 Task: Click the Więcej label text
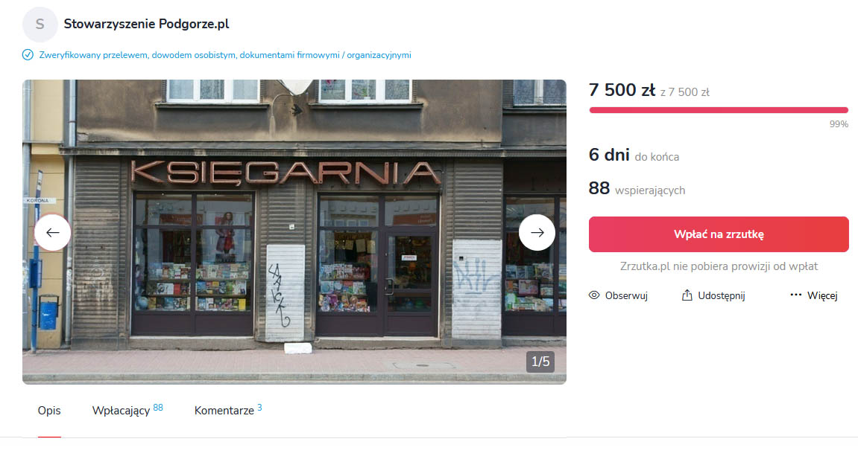click(x=822, y=295)
